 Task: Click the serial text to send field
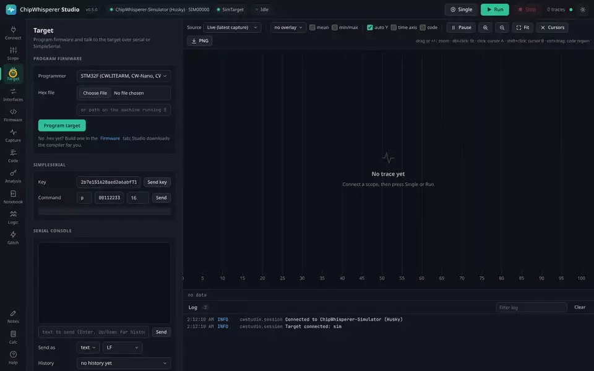(x=93, y=332)
